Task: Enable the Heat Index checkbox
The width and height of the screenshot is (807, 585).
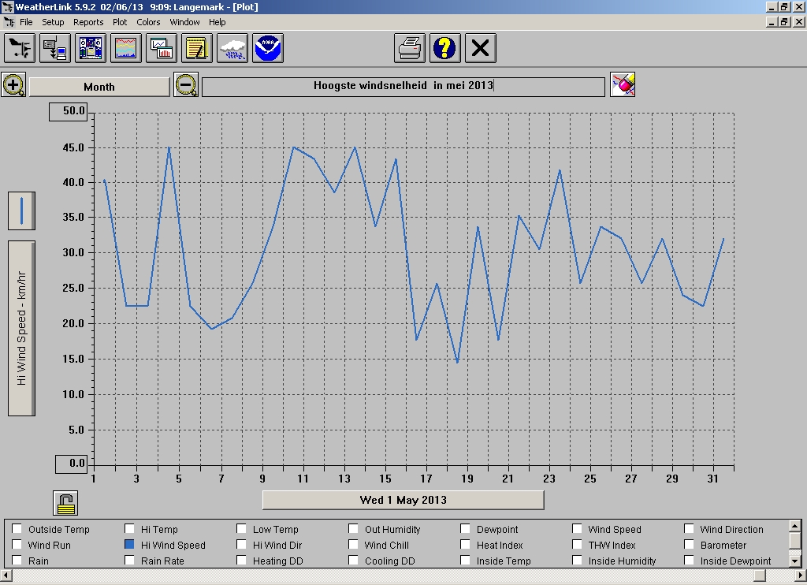Action: [x=465, y=544]
